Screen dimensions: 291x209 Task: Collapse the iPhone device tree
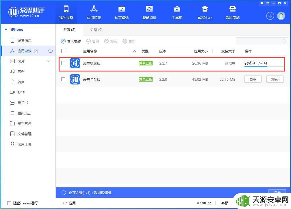(6, 30)
